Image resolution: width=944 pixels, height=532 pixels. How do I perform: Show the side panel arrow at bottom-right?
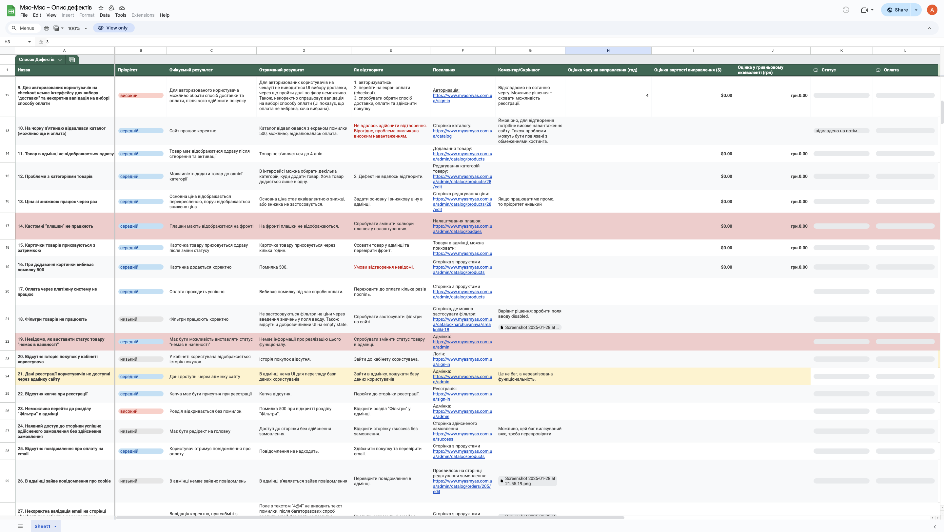point(934,526)
